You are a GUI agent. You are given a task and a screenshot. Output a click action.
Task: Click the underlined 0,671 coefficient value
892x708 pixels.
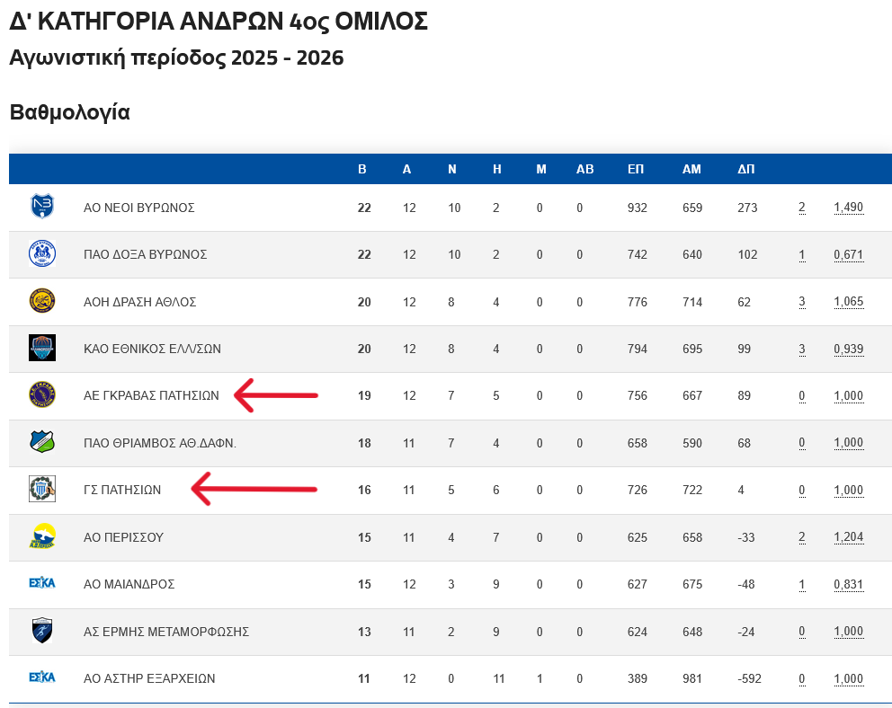pos(848,255)
